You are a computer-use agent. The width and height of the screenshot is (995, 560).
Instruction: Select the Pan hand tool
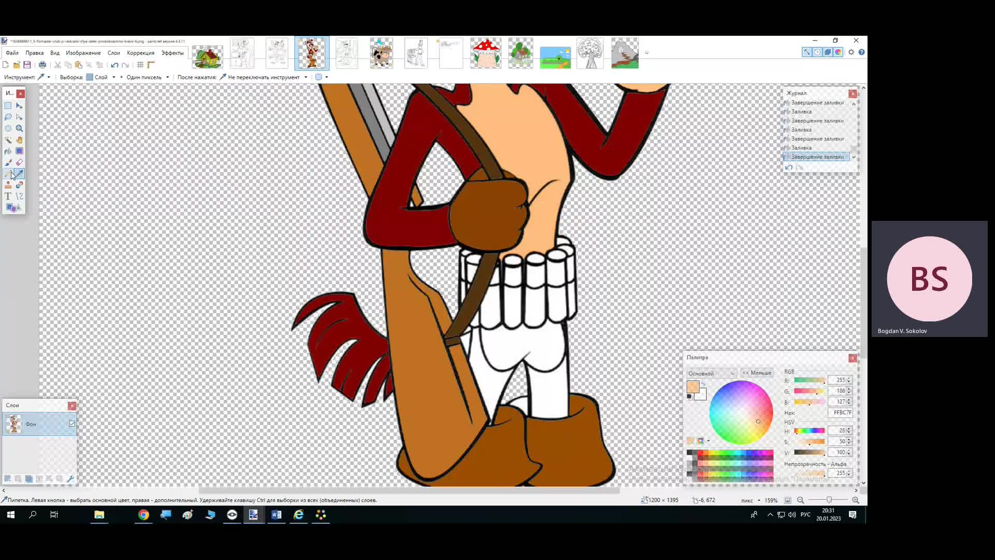pyautogui.click(x=19, y=139)
